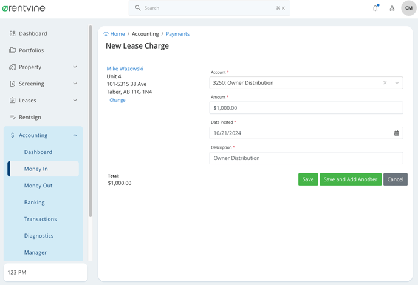Clear the Account selection with X icon
418x285 pixels.
click(385, 82)
